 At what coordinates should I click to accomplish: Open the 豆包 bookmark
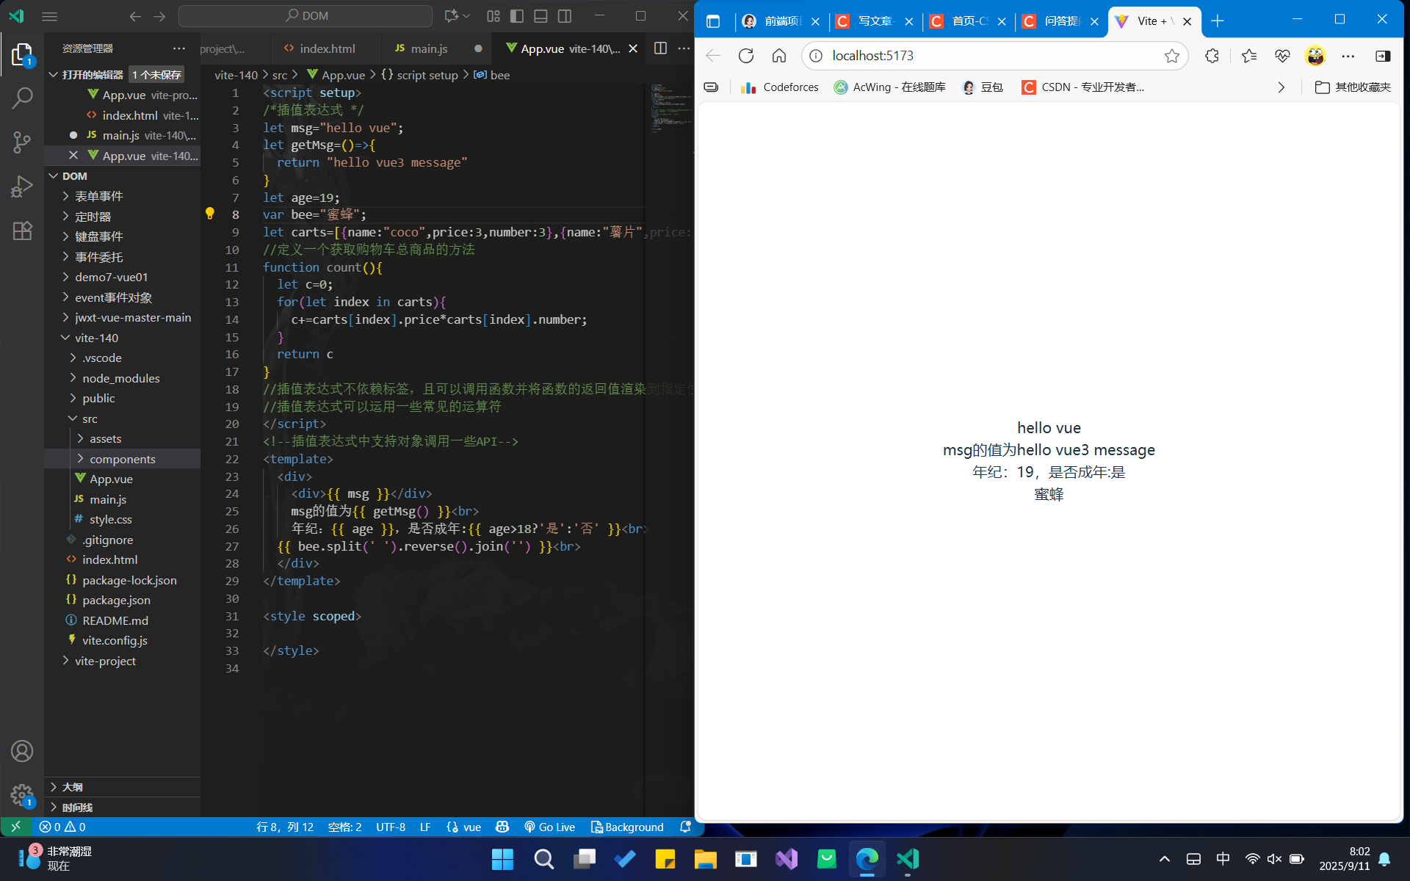coord(983,87)
